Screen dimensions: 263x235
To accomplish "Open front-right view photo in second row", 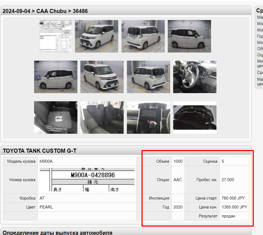I will [102, 77].
